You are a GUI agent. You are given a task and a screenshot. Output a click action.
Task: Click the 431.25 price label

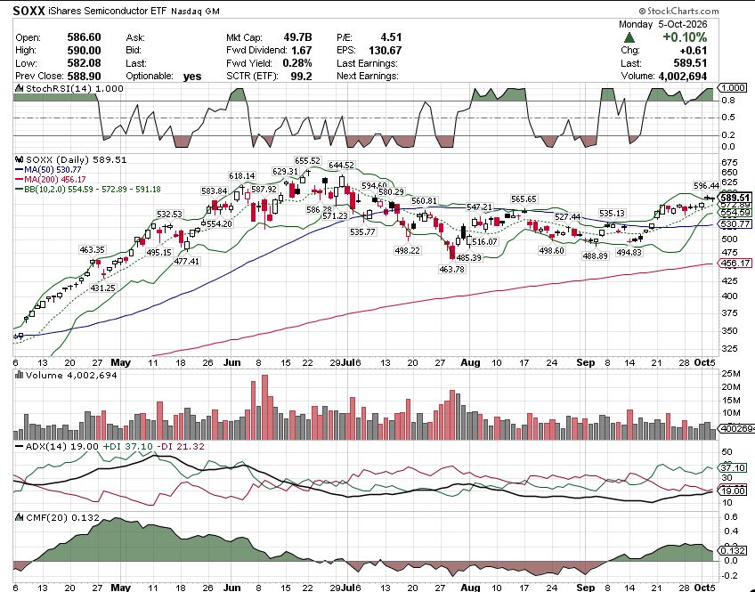pyautogui.click(x=103, y=288)
